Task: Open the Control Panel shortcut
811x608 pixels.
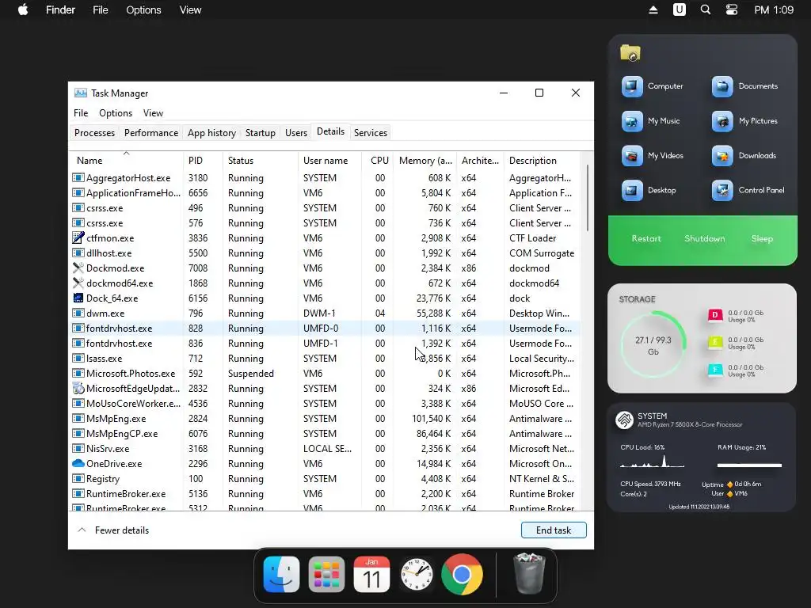Action: pyautogui.click(x=722, y=190)
